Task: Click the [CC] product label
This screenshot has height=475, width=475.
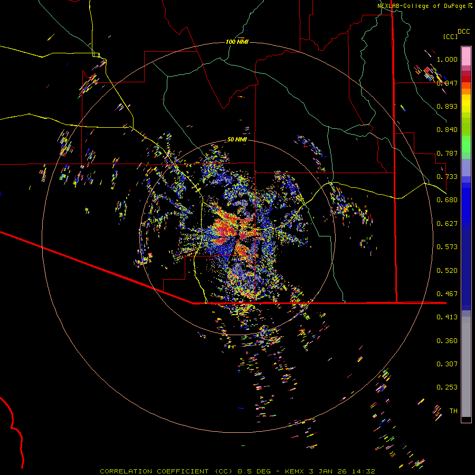Action: point(451,36)
